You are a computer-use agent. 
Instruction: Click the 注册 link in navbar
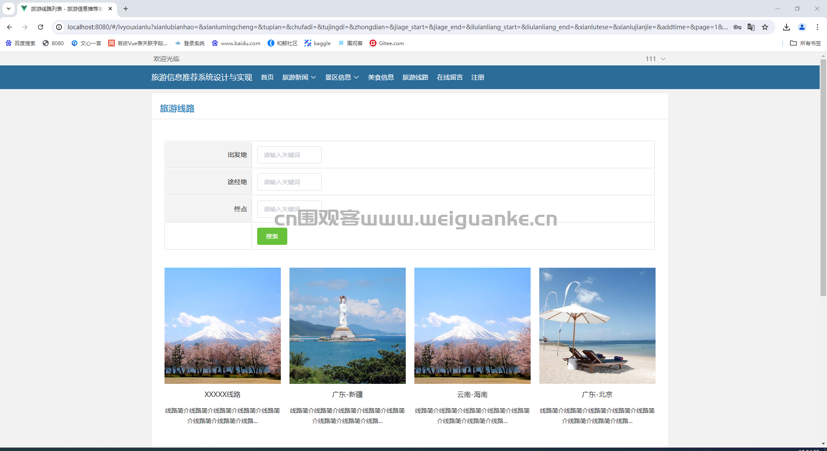click(478, 77)
